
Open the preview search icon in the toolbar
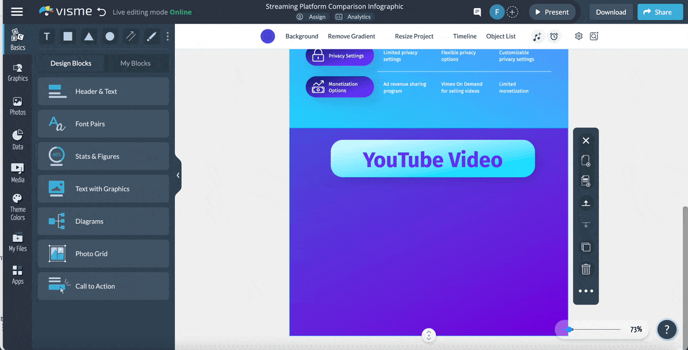594,36
